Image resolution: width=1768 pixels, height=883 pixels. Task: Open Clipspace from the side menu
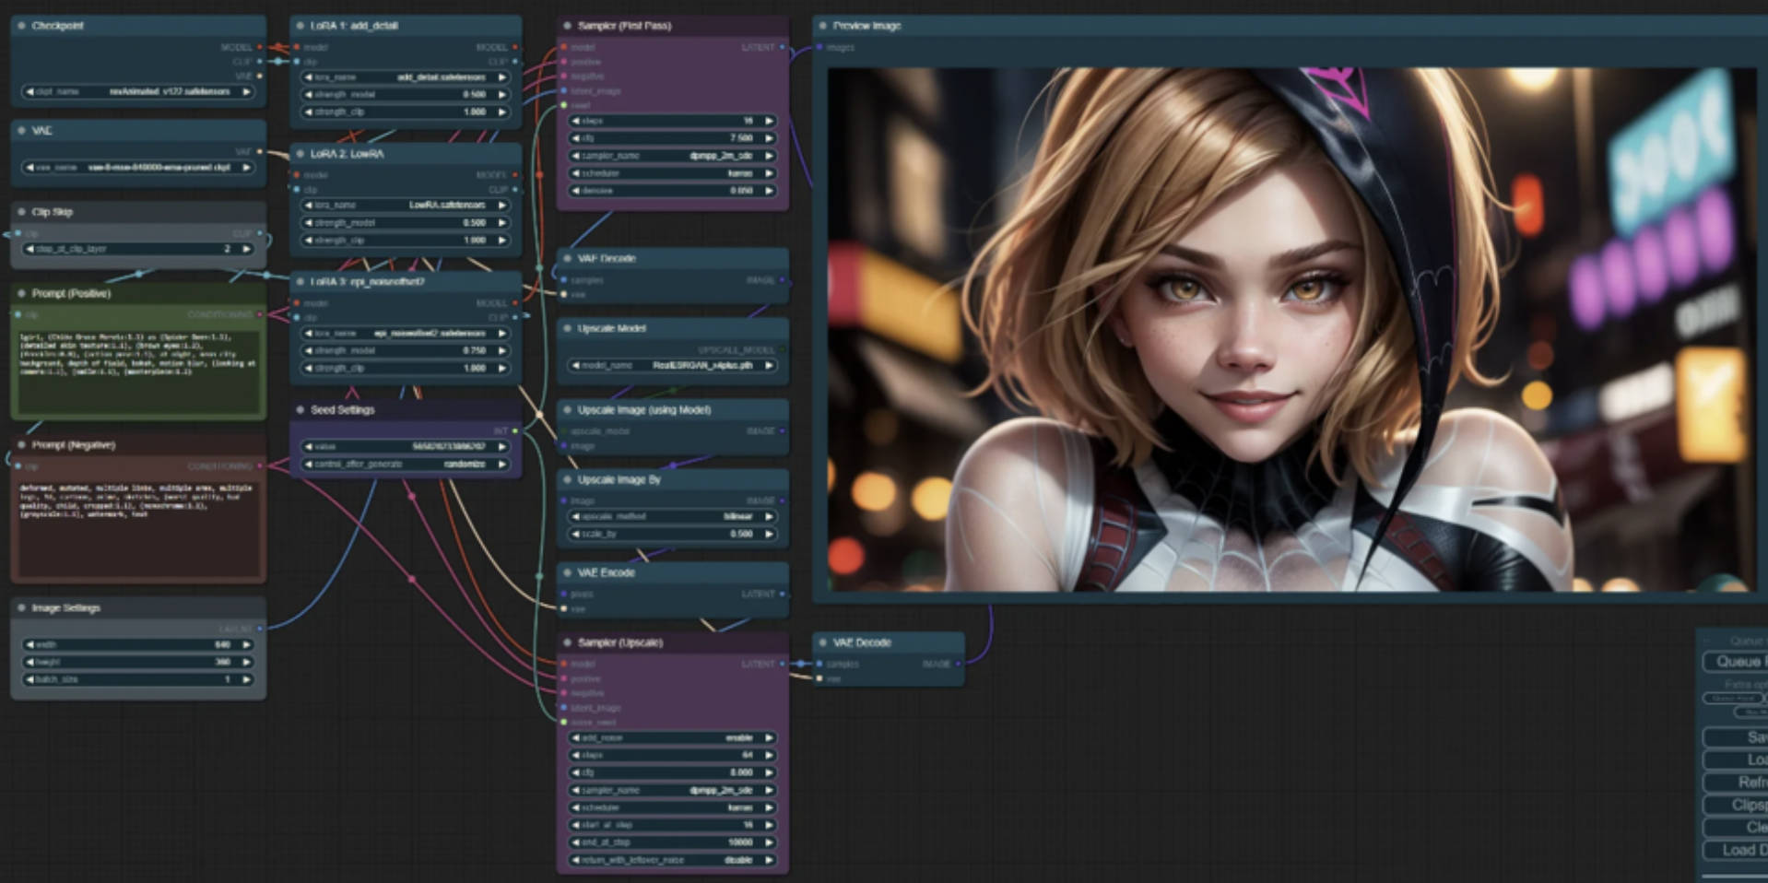[1736, 806]
